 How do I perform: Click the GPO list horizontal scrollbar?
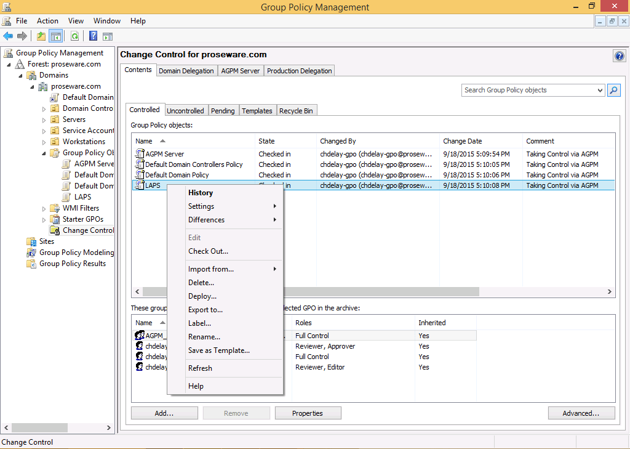369,292
